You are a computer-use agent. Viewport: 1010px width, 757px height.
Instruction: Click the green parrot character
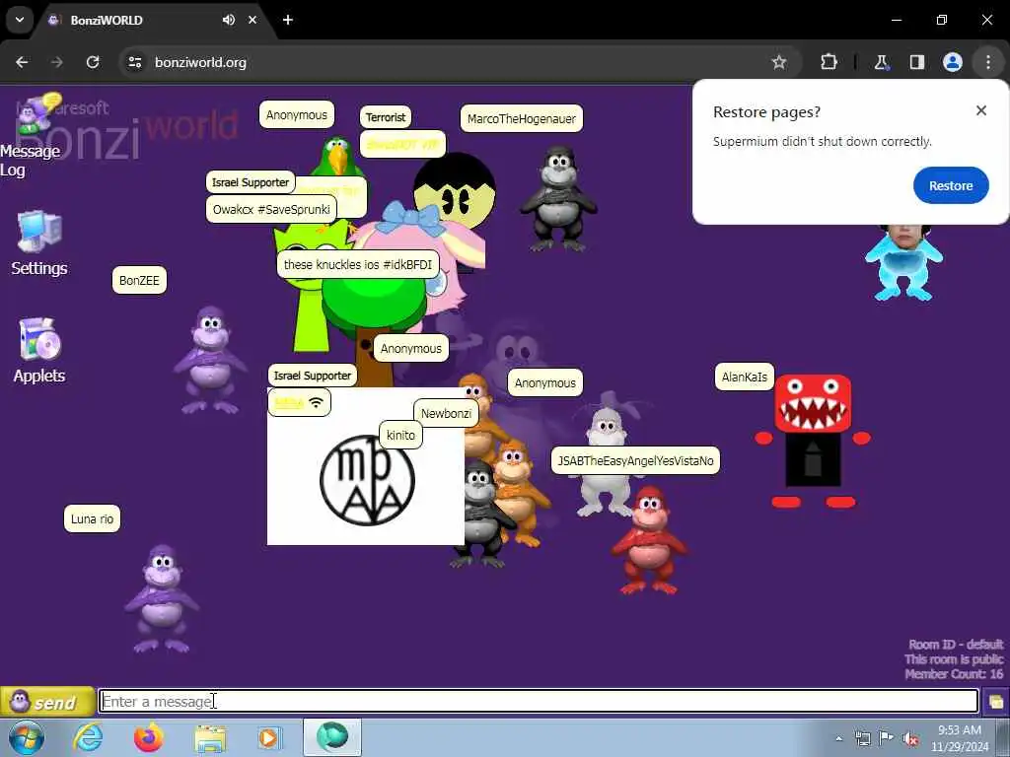pos(337,157)
